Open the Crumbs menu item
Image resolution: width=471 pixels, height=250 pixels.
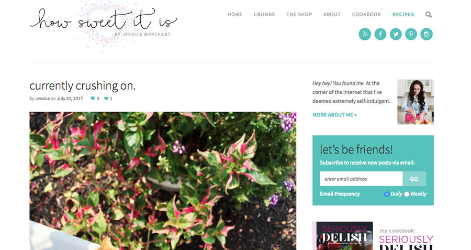tap(264, 15)
